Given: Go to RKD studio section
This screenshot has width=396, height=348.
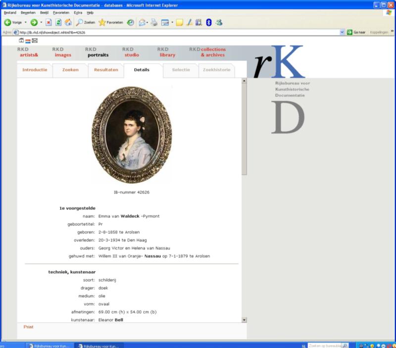Looking at the screenshot, I should coord(131,52).
